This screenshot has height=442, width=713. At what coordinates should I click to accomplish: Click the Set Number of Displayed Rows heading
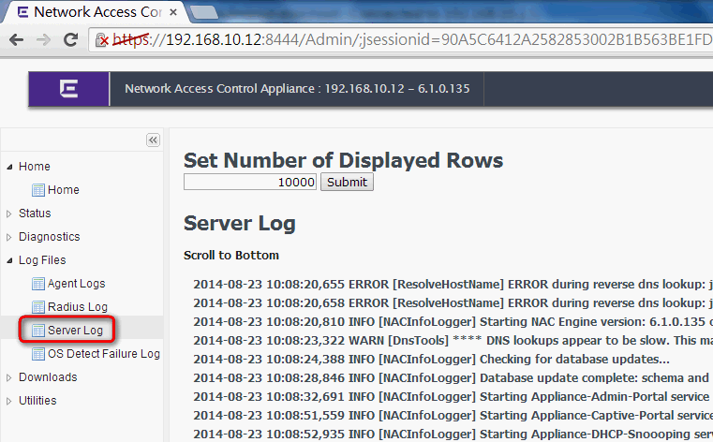click(343, 160)
